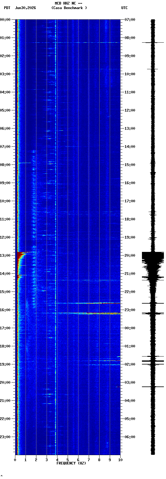Click the 'FREQUENCY (HZ)' axis label
This screenshot has width=166, height=479.
(71, 463)
